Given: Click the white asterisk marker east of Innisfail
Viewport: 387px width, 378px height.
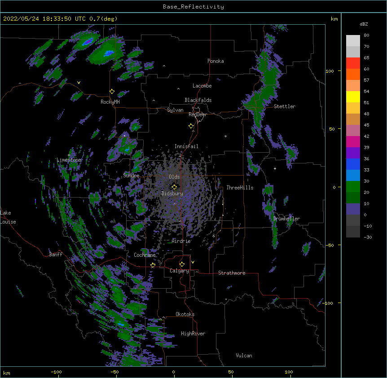Looking at the screenshot, I should 225,136.
